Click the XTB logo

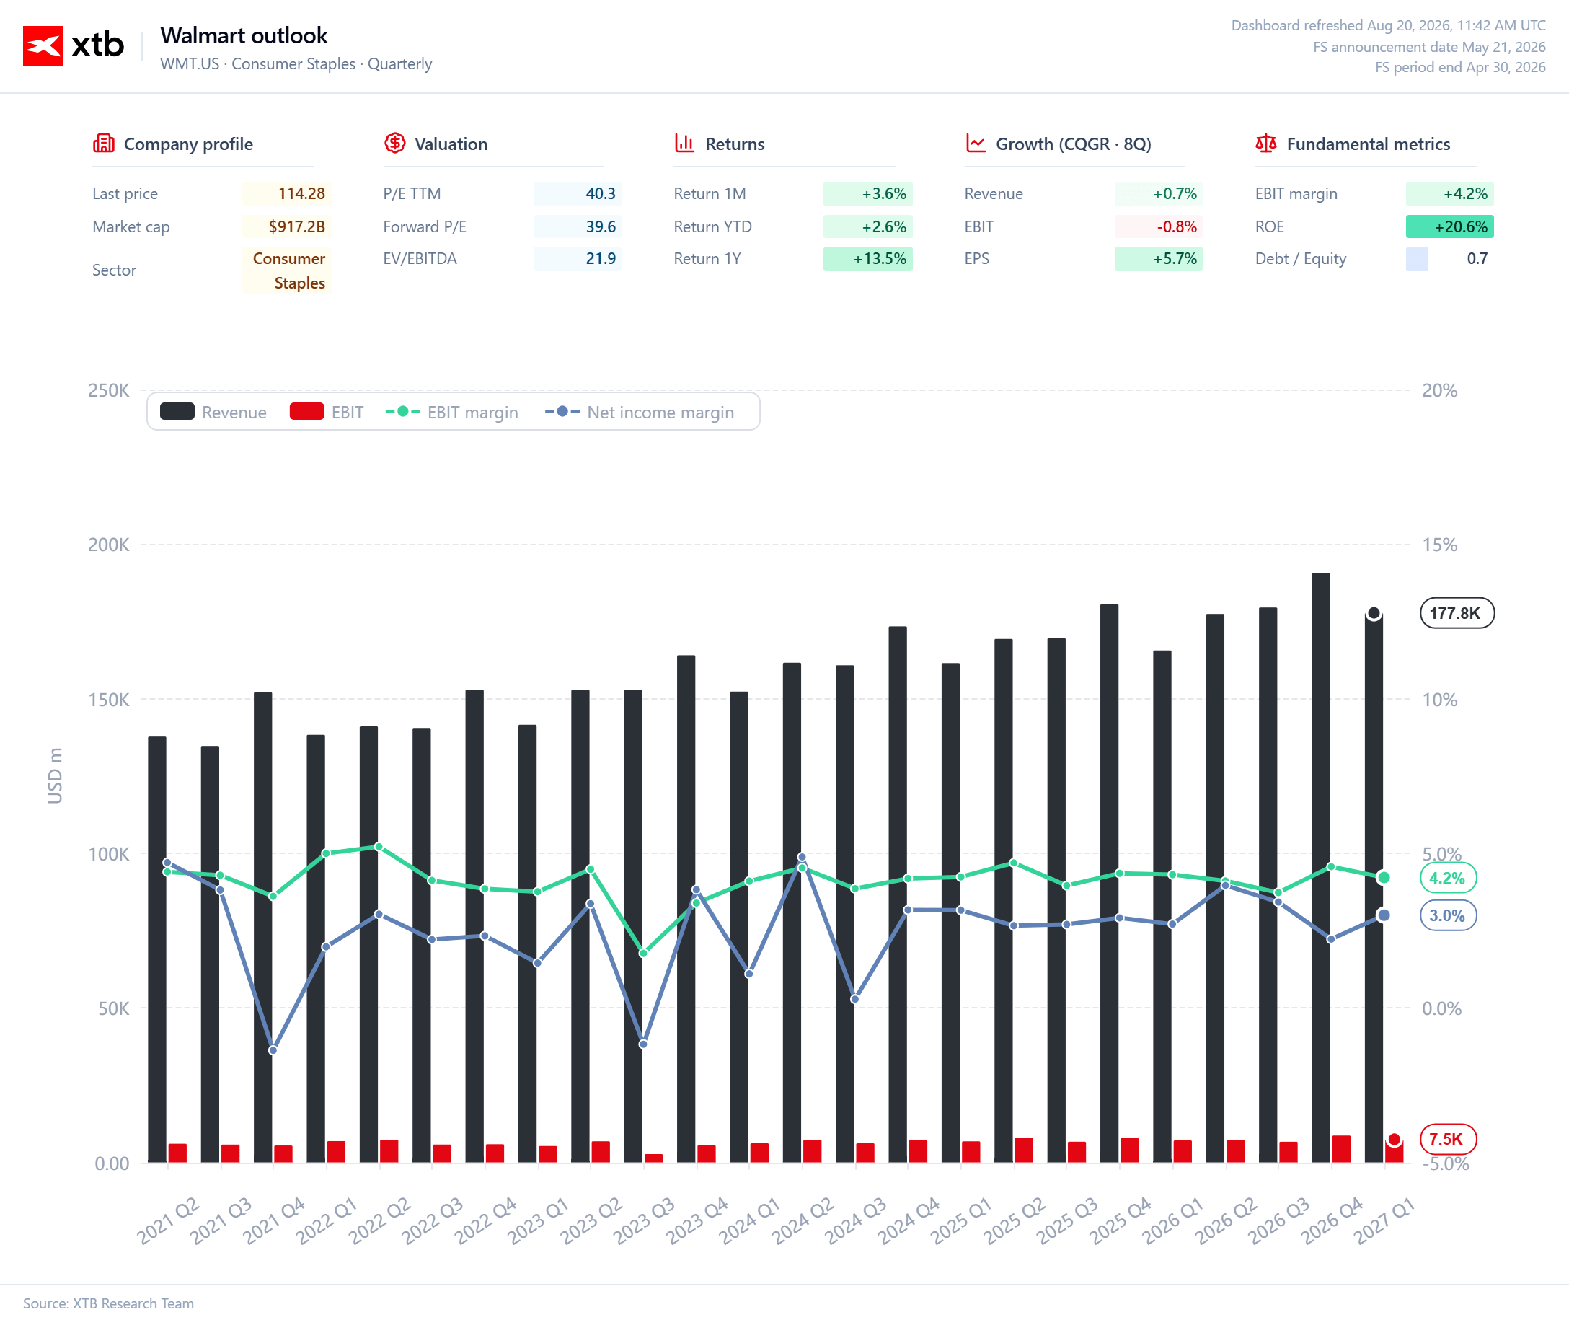(74, 45)
